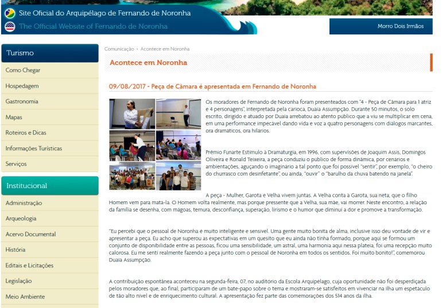This screenshot has height=308, width=442.
Task: Go to Editais e Licitações
Action: (29, 266)
